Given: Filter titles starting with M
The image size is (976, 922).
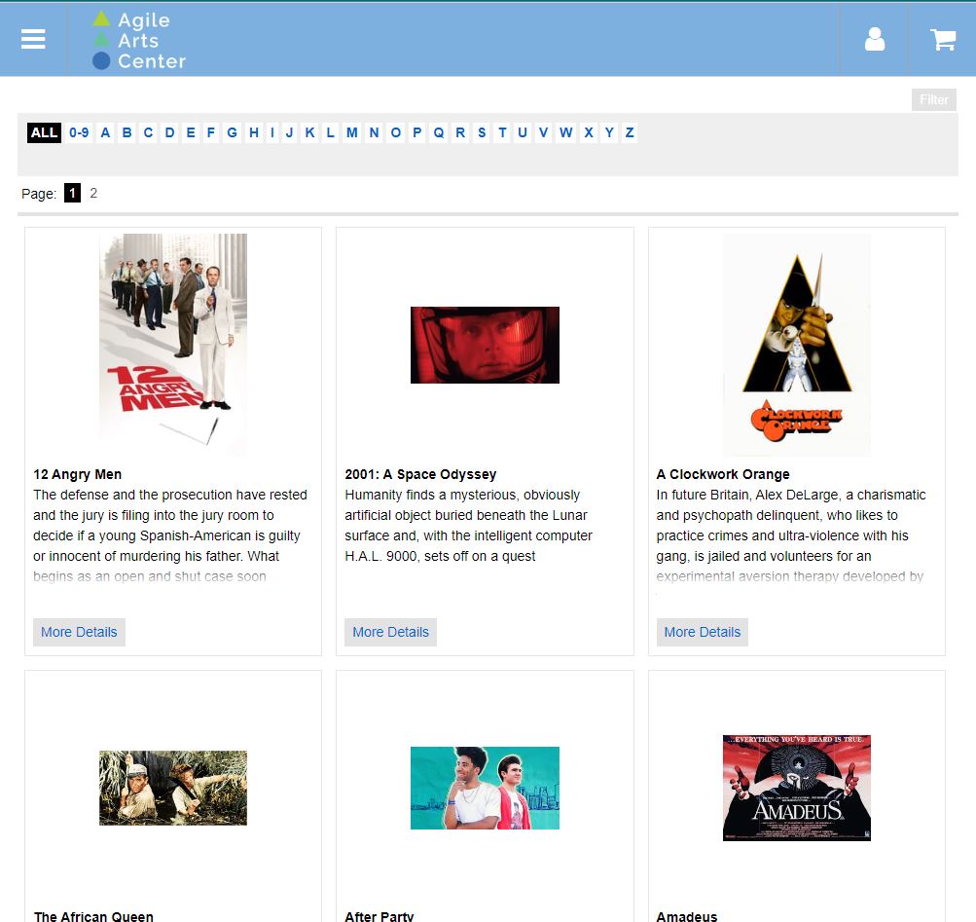Looking at the screenshot, I should [352, 132].
